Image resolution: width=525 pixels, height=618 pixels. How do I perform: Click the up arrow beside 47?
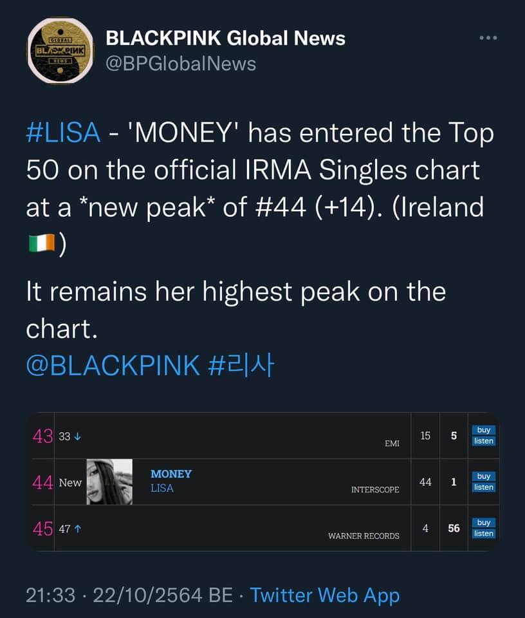click(x=78, y=529)
